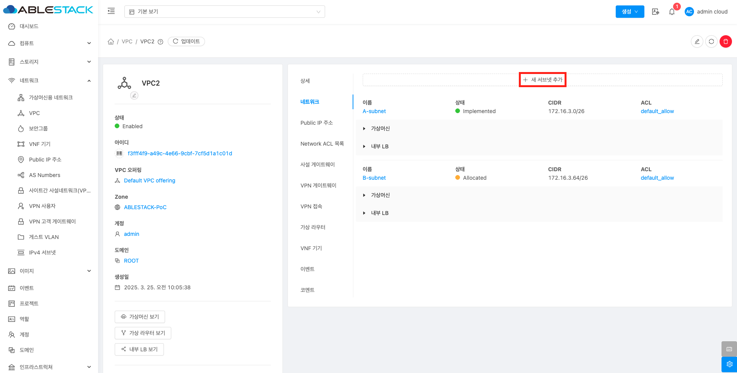Click the red delete VPC trash icon
737x373 pixels.
(x=725, y=41)
